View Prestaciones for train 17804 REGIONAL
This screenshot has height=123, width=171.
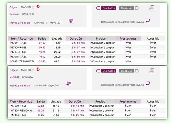pyautogui.click(x=128, y=111)
